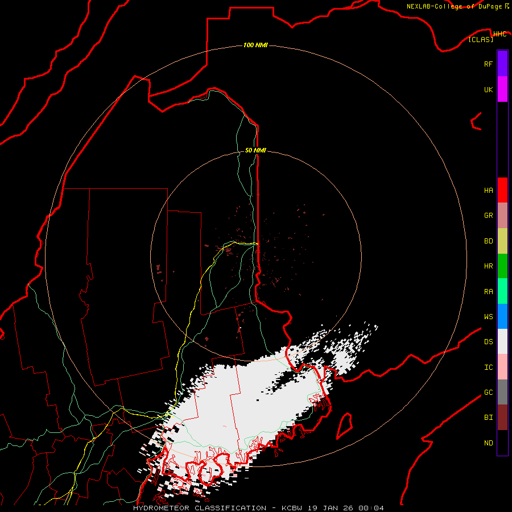Click the HA red legend swatch
This screenshot has width=512, height=512.
click(x=502, y=190)
